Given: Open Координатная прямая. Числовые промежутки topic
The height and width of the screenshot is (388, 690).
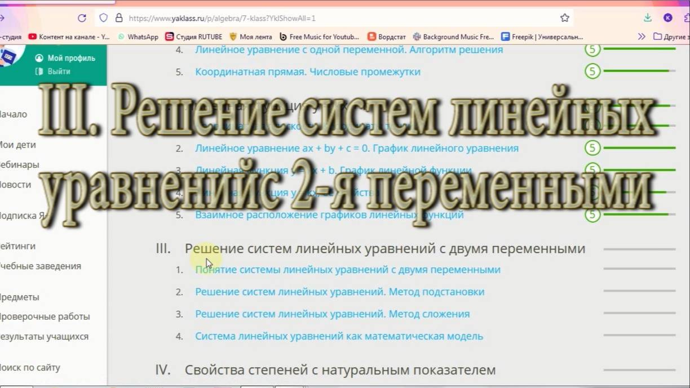Looking at the screenshot, I should tap(308, 72).
